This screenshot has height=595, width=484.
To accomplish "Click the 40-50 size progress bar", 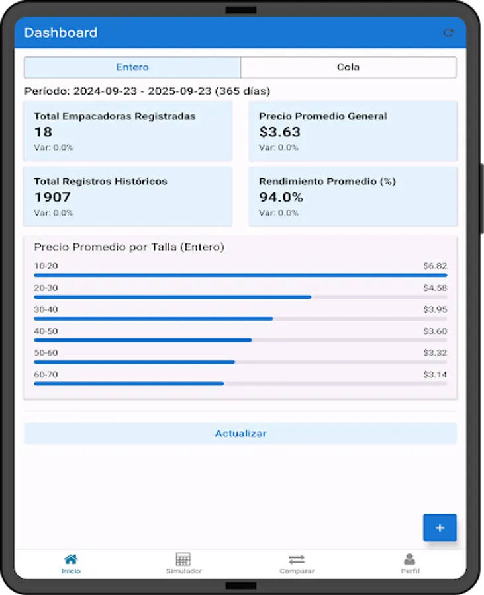I will click(240, 340).
